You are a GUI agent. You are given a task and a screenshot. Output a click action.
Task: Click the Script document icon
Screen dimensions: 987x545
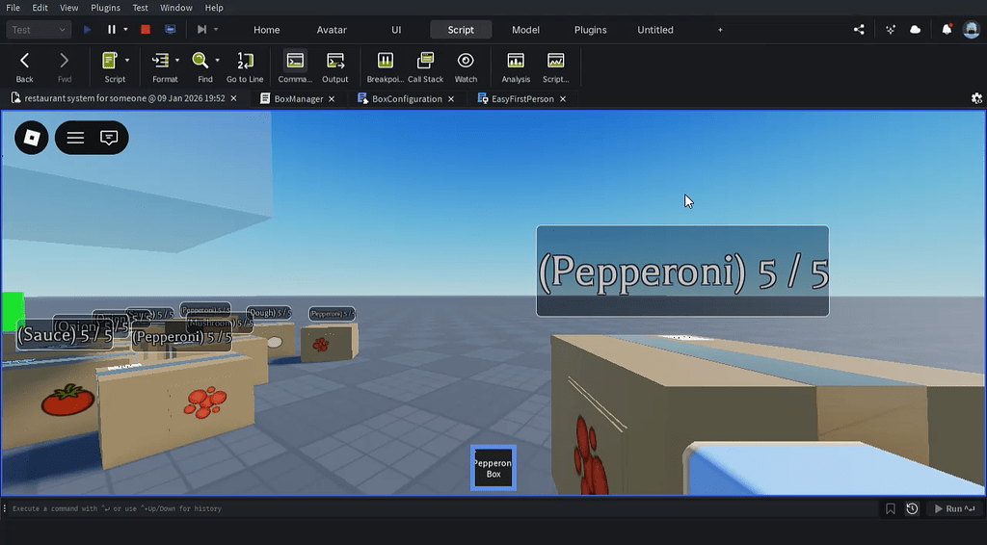click(110, 61)
